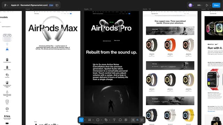Viewport: 223px width, 125px height.
Task: Expand the avatar dropdown arrow
Action: click(x=193, y=6)
